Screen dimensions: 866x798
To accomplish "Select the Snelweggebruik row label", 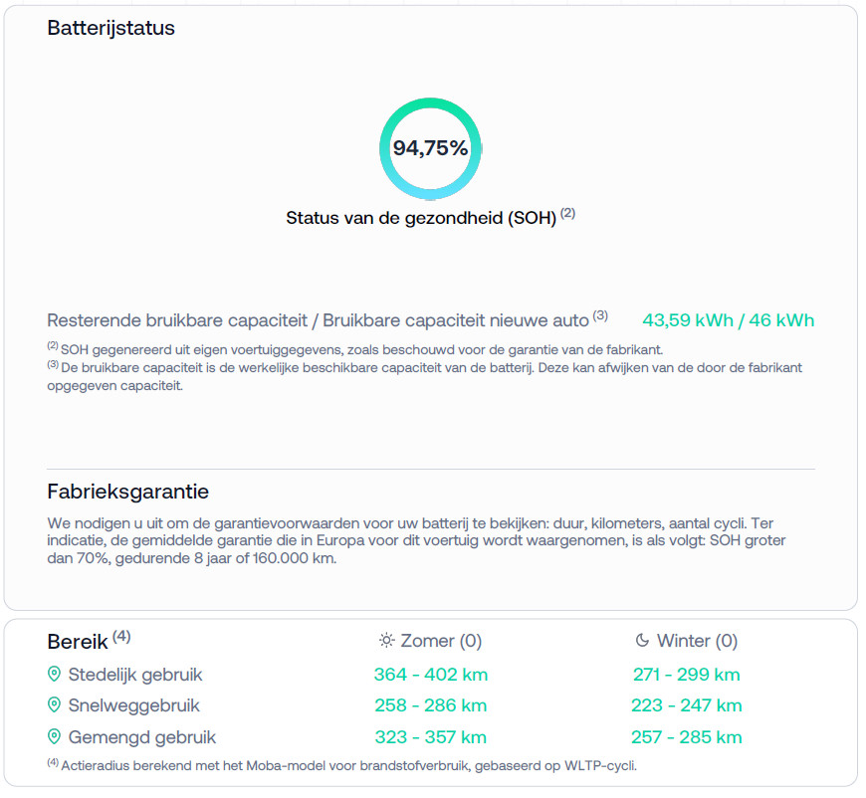I will 133,705.
